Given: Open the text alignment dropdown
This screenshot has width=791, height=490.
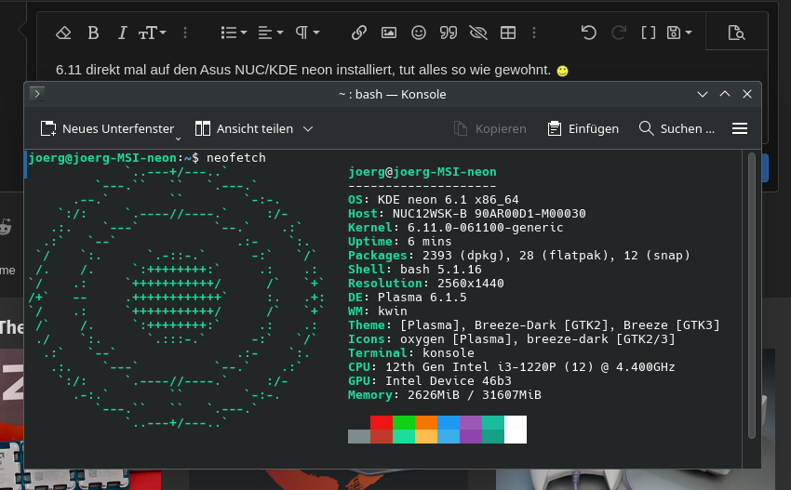Looking at the screenshot, I should (x=271, y=33).
